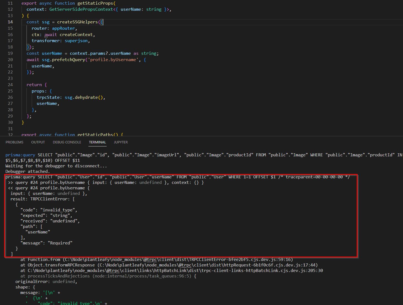Click the "OFFSET $11" terminal text
This screenshot has width=403, height=305.
point(67,160)
